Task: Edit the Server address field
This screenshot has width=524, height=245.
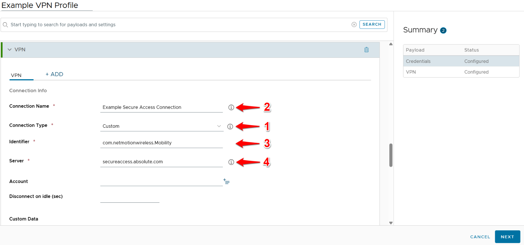Action: 161,162
